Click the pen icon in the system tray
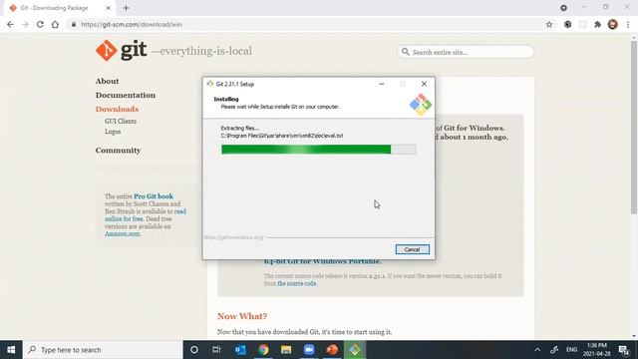The width and height of the screenshot is (638, 359). pyautogui.click(x=554, y=350)
